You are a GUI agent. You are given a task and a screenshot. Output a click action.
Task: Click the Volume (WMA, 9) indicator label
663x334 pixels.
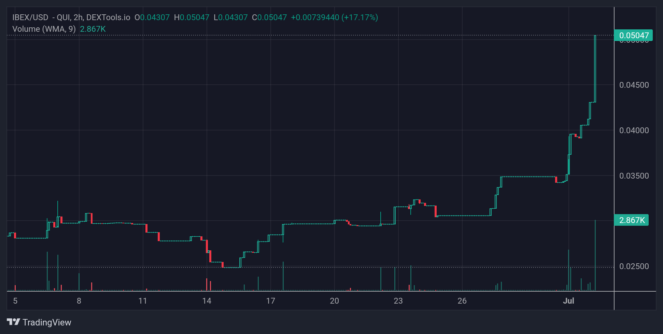[x=44, y=29]
